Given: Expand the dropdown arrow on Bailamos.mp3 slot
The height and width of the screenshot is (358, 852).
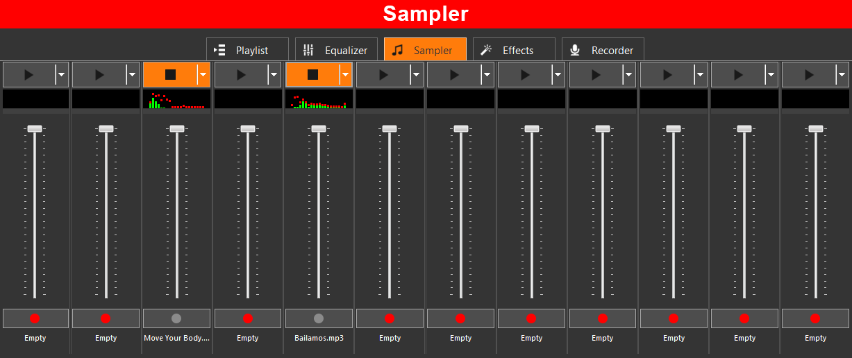Looking at the screenshot, I should [x=345, y=74].
